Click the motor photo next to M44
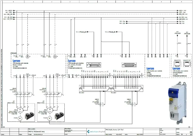193x136 pixels. [x=59, y=116]
